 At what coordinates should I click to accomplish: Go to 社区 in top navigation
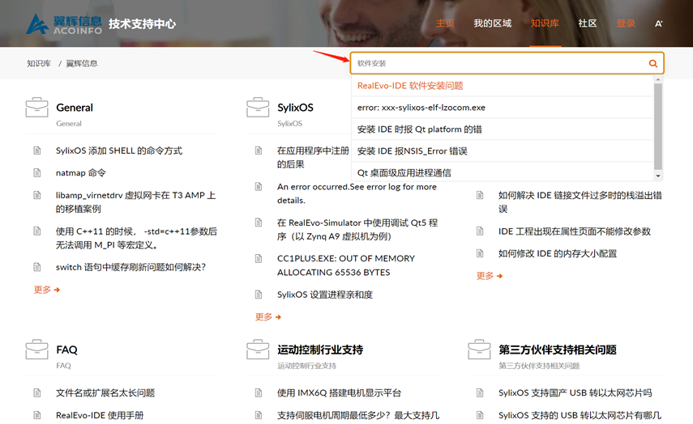(587, 23)
